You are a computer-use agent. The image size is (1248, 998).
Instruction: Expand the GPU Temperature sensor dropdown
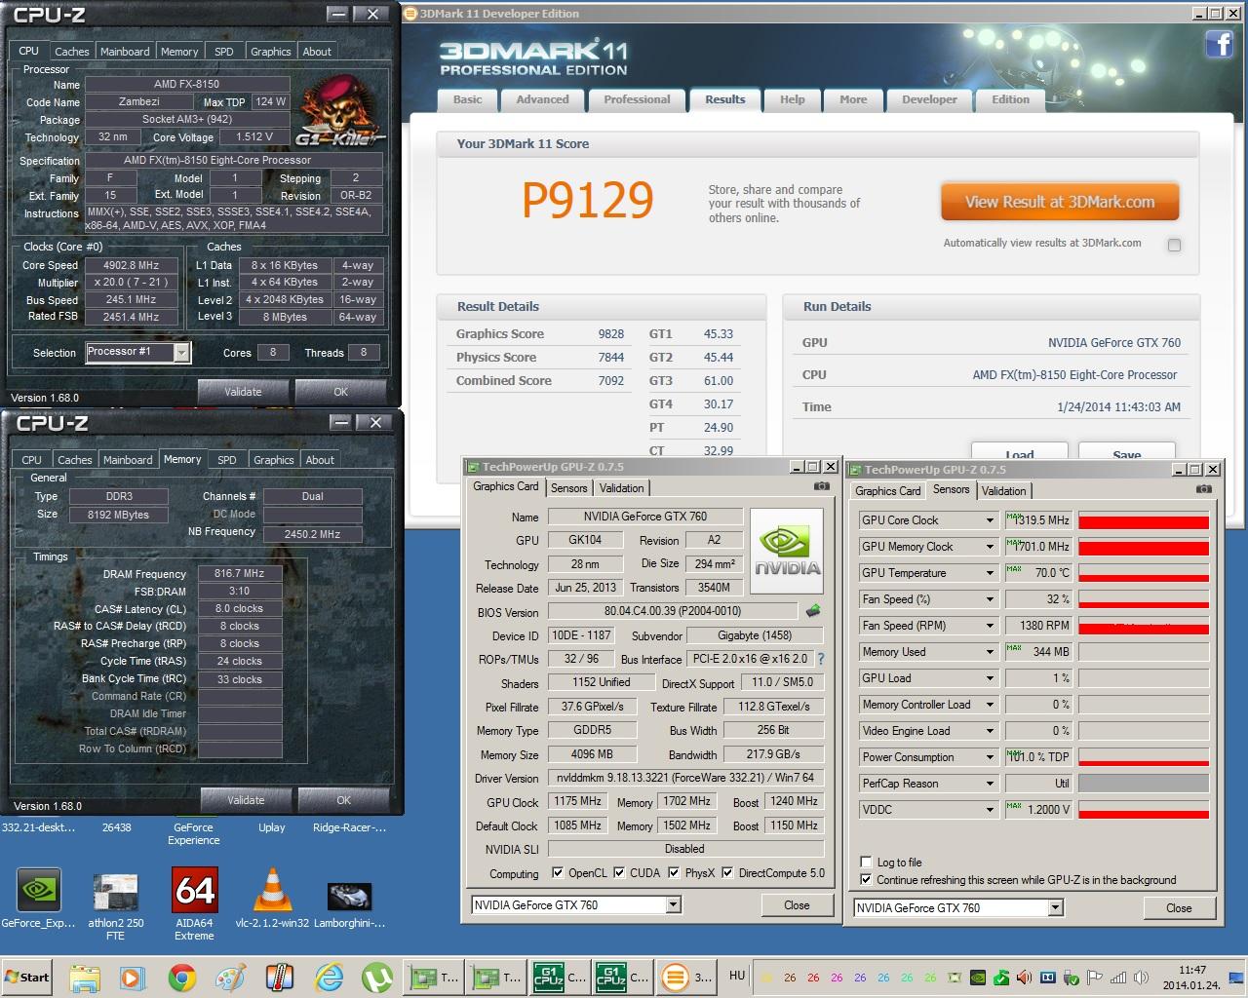click(991, 573)
